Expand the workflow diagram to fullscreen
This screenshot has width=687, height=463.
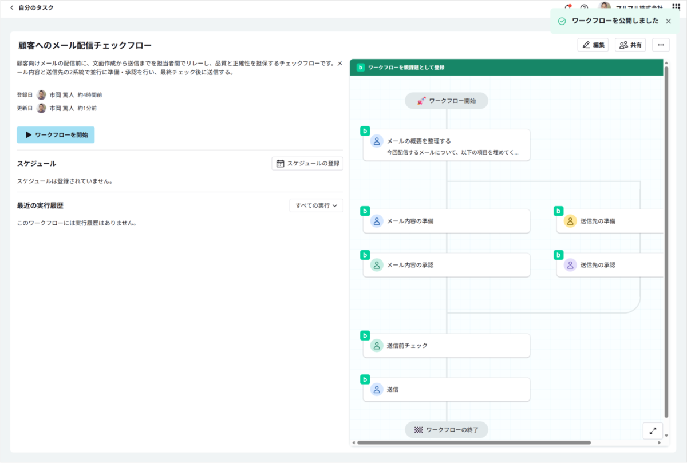coord(653,431)
